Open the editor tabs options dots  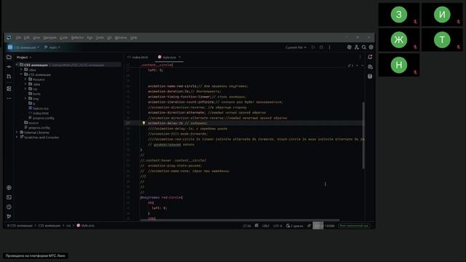[360, 57]
